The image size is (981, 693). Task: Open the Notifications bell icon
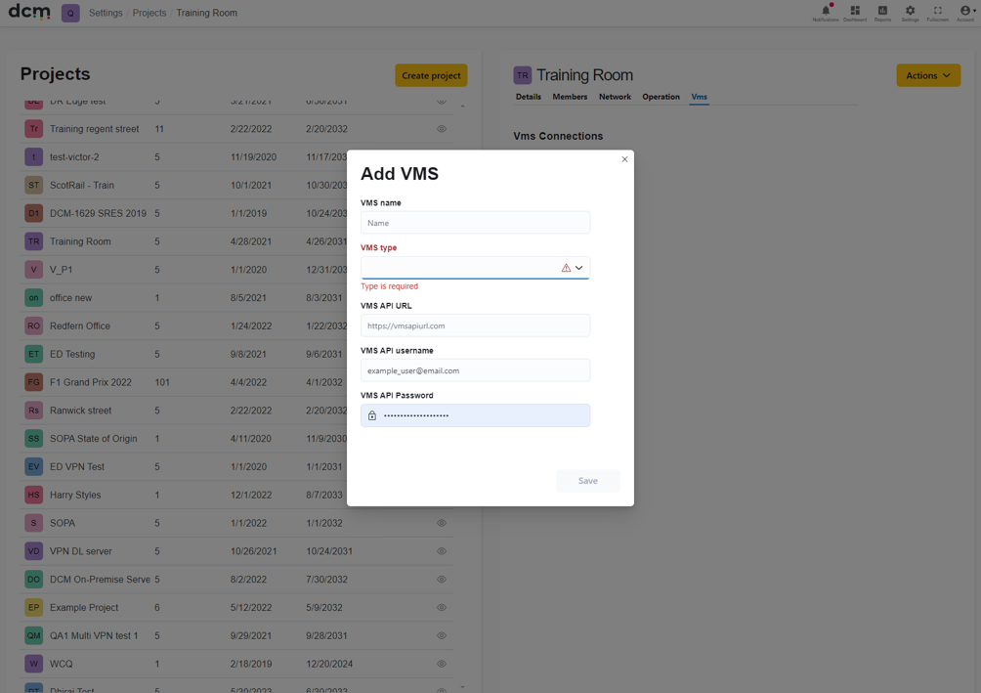pyautogui.click(x=826, y=11)
